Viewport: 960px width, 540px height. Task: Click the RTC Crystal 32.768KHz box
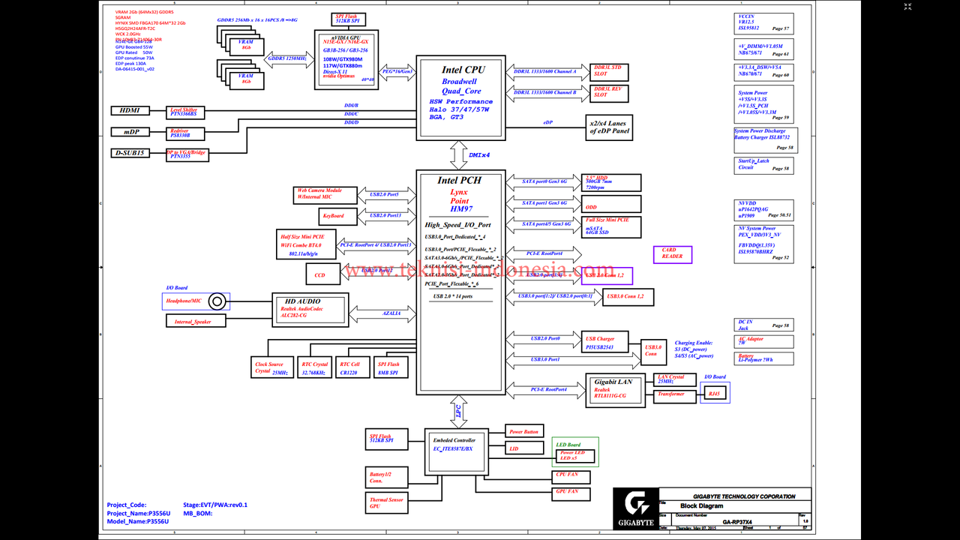315,367
